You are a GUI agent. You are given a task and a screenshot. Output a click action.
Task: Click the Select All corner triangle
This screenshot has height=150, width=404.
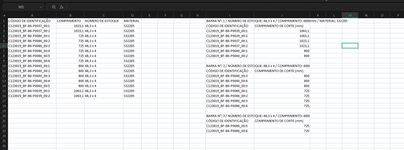tap(4, 15)
